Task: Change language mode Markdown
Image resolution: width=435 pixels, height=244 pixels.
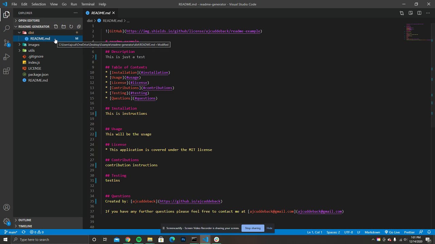Action: click(372, 232)
